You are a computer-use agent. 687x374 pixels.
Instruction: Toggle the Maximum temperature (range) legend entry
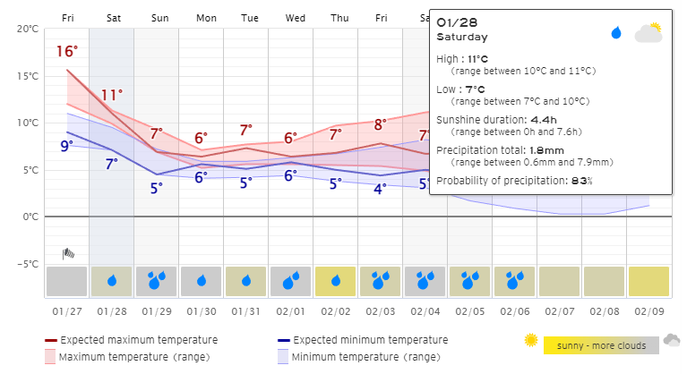[127, 357]
